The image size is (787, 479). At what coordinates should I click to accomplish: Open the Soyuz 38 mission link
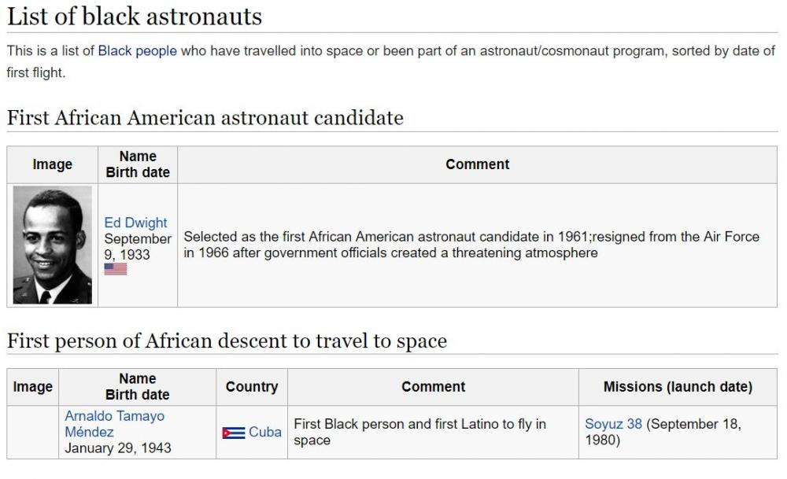tap(613, 424)
